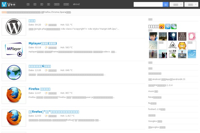200x133 pixels.
Task: Open the Mplayer post title link
Action: pyautogui.click(x=43, y=44)
